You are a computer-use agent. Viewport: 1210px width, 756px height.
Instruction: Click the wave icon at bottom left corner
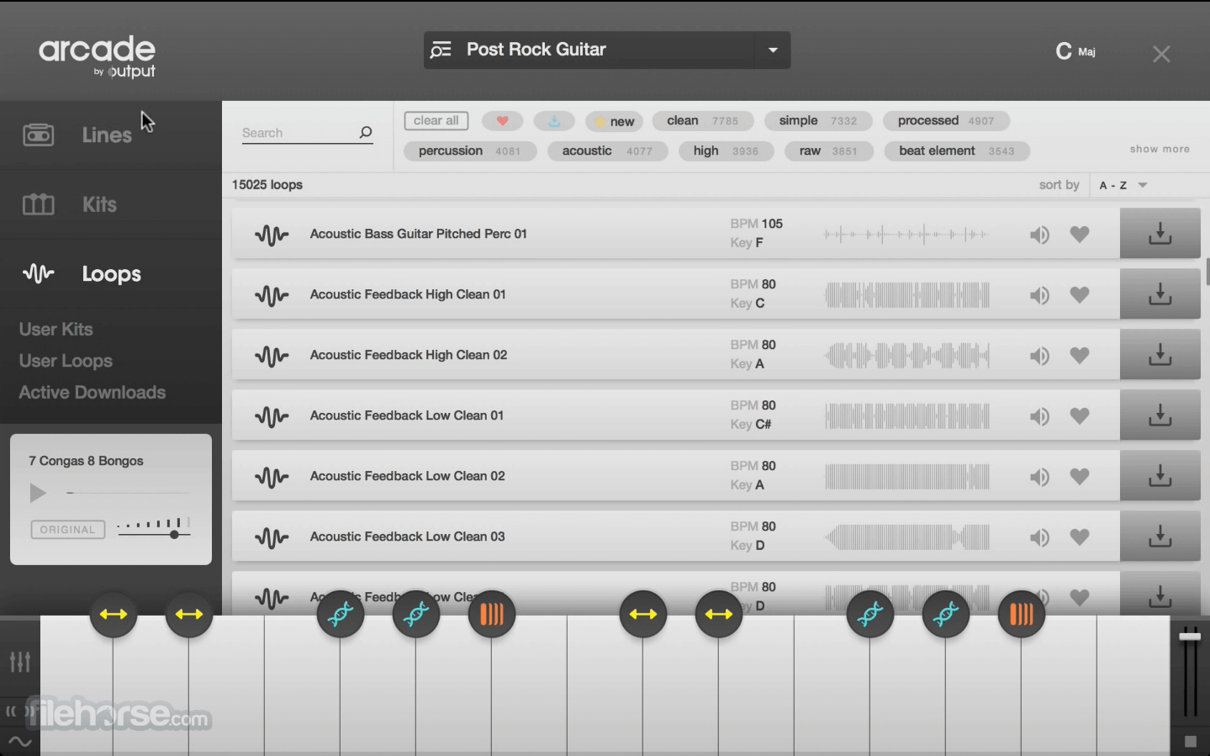(x=19, y=742)
